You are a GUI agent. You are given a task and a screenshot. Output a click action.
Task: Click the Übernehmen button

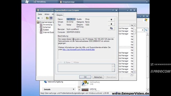click(111, 77)
